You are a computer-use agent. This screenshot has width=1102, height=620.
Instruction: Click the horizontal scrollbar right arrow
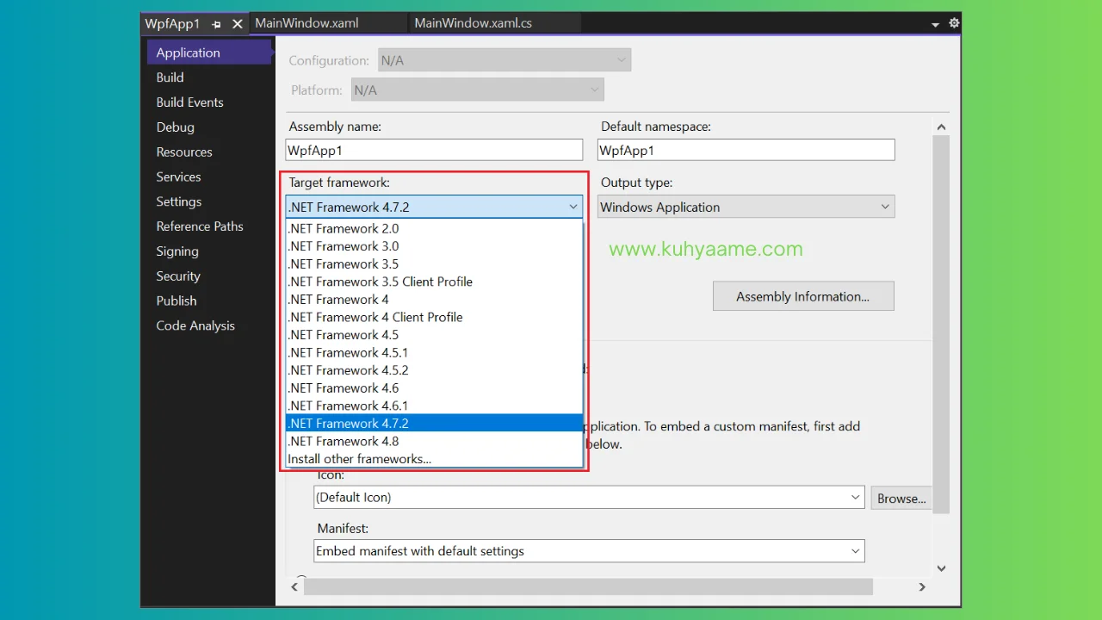922,586
